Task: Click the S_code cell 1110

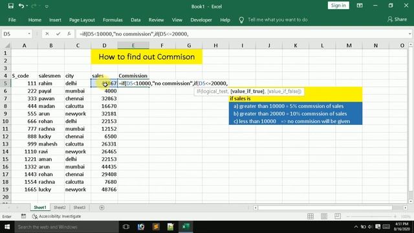Action: (25, 151)
